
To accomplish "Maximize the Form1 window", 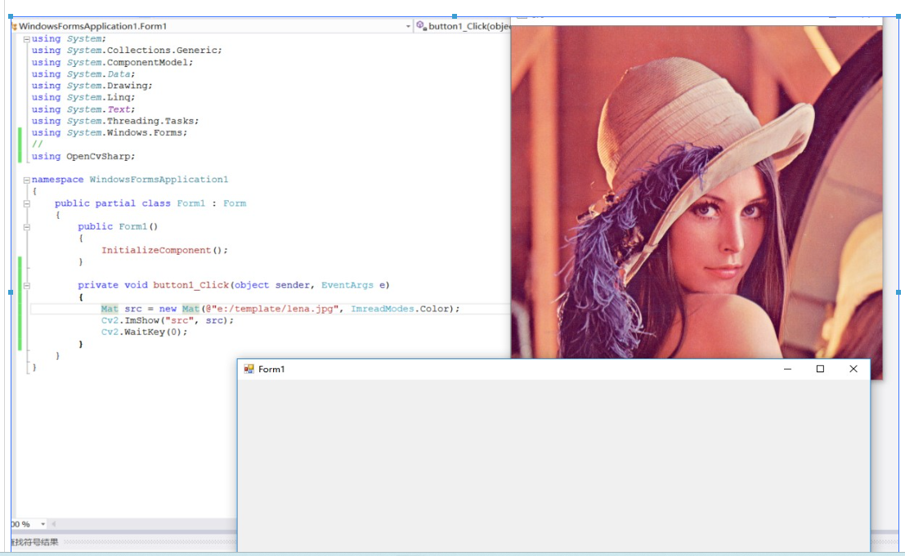I will point(820,369).
